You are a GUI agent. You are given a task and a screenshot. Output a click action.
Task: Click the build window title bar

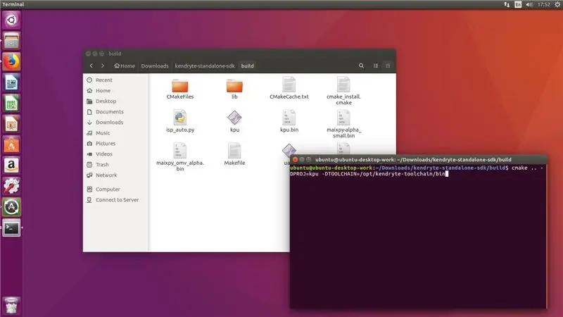pyautogui.click(x=239, y=54)
